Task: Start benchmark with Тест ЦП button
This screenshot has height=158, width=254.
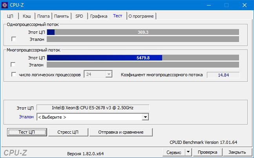Action: coord(27,132)
